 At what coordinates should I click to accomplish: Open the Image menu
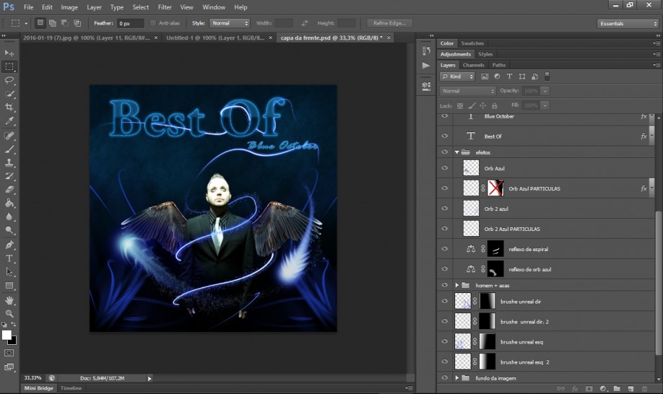(69, 7)
